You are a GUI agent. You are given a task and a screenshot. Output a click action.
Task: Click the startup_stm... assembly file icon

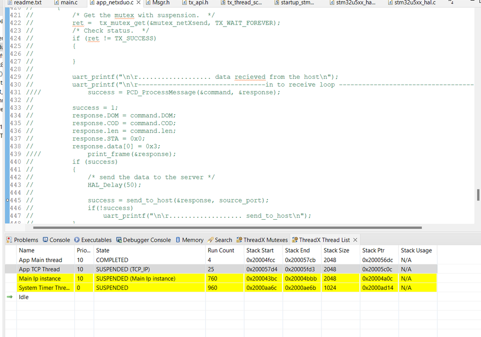277,3
